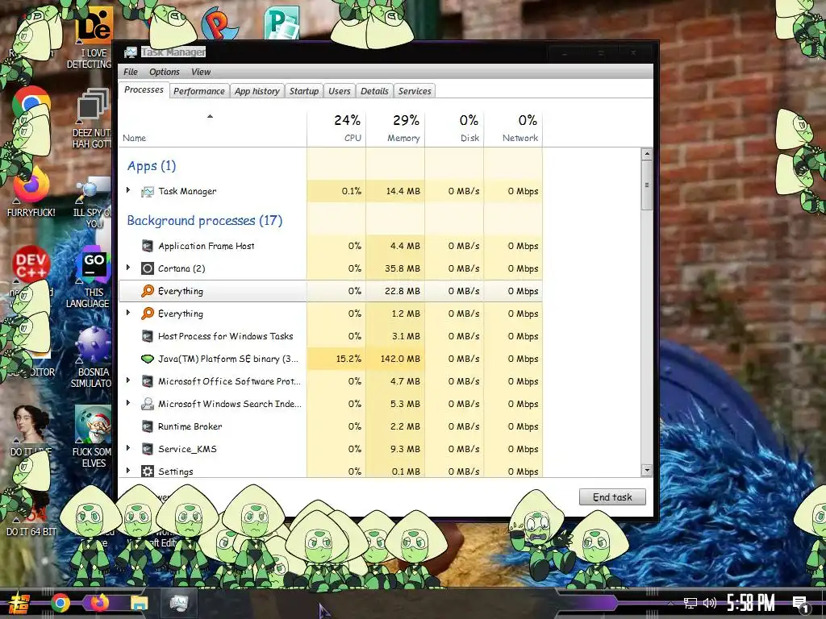Launch Chrome from the taskbar
The image size is (826, 619).
60,603
